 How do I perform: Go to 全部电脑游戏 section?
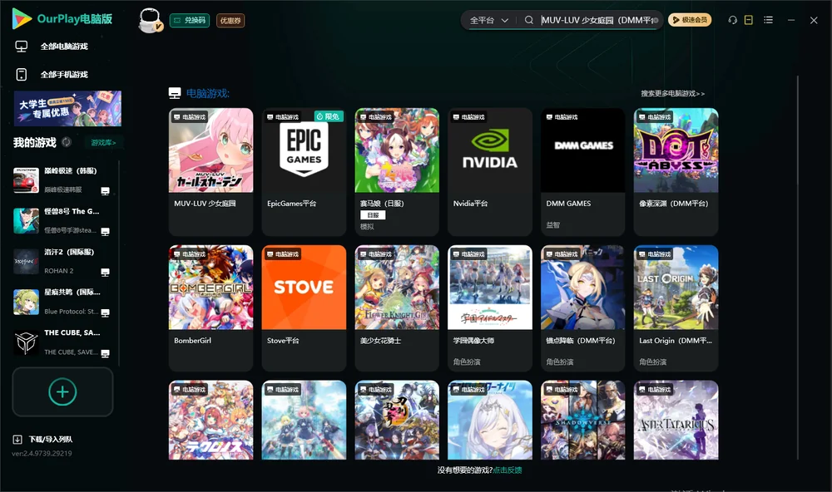(x=52, y=47)
